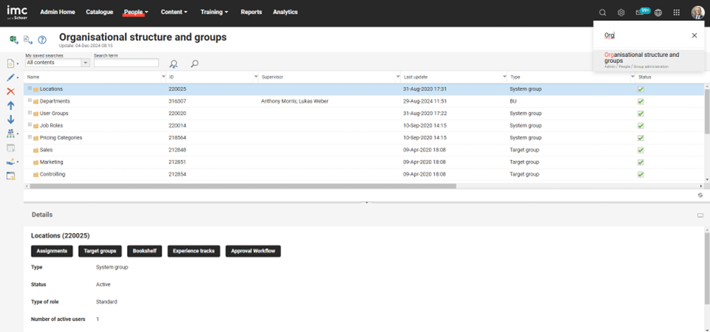The height and width of the screenshot is (332, 710).
Task: Toggle status checkbox for Departments row
Action: click(x=640, y=101)
